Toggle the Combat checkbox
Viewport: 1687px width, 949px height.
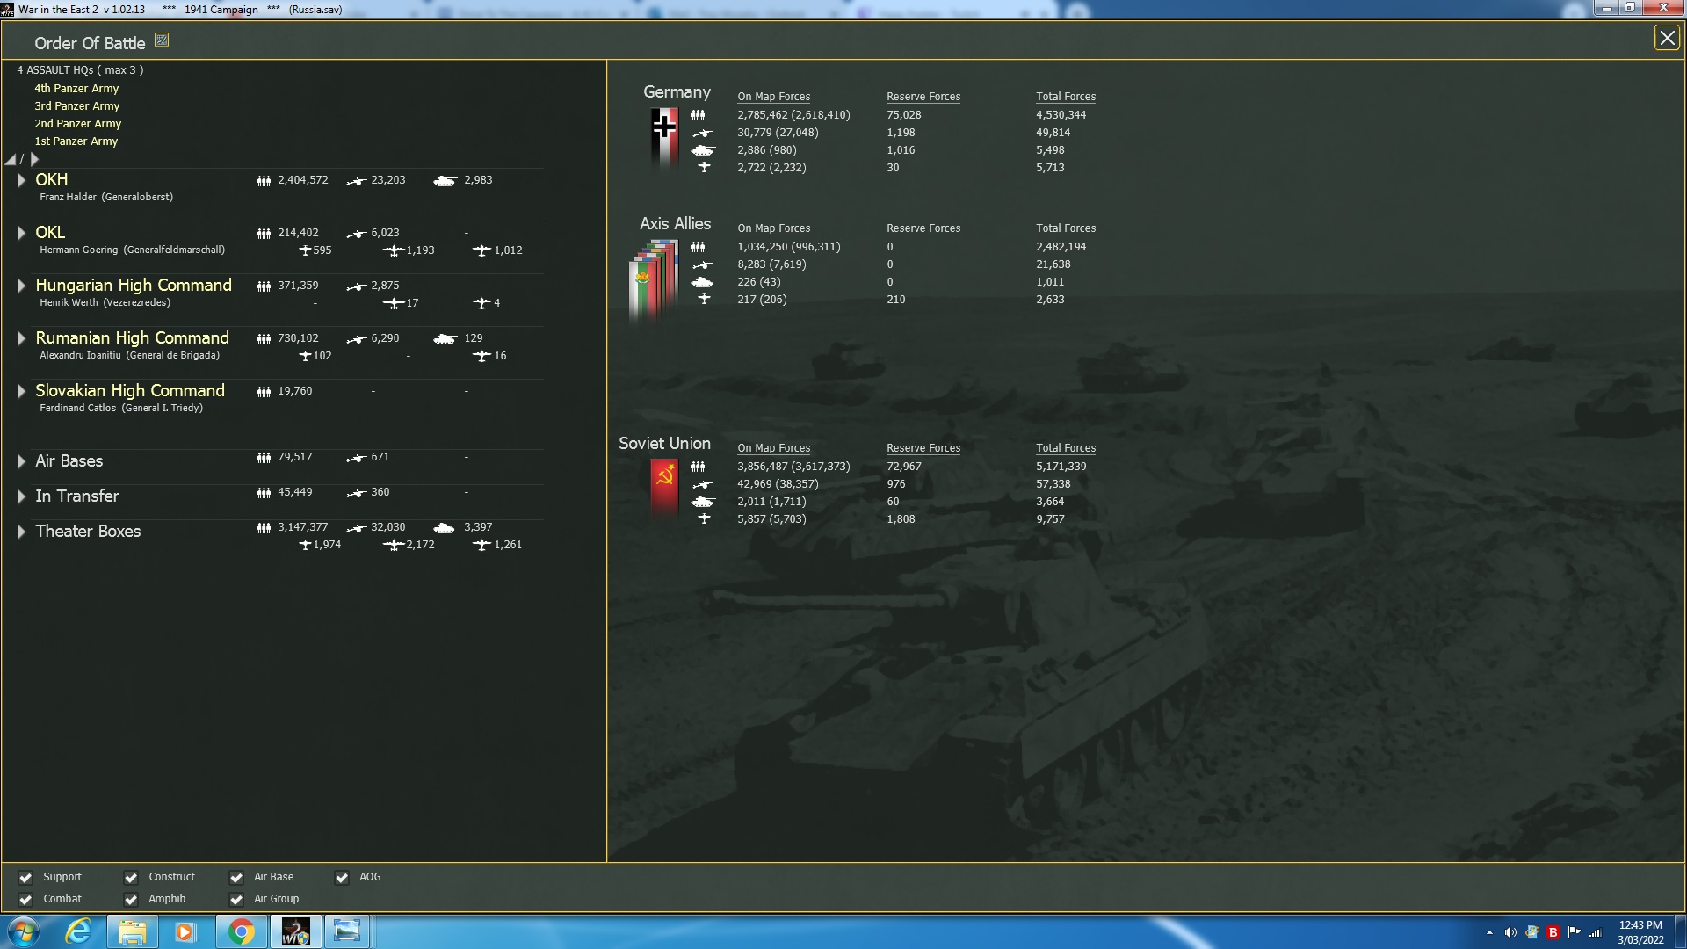point(25,900)
